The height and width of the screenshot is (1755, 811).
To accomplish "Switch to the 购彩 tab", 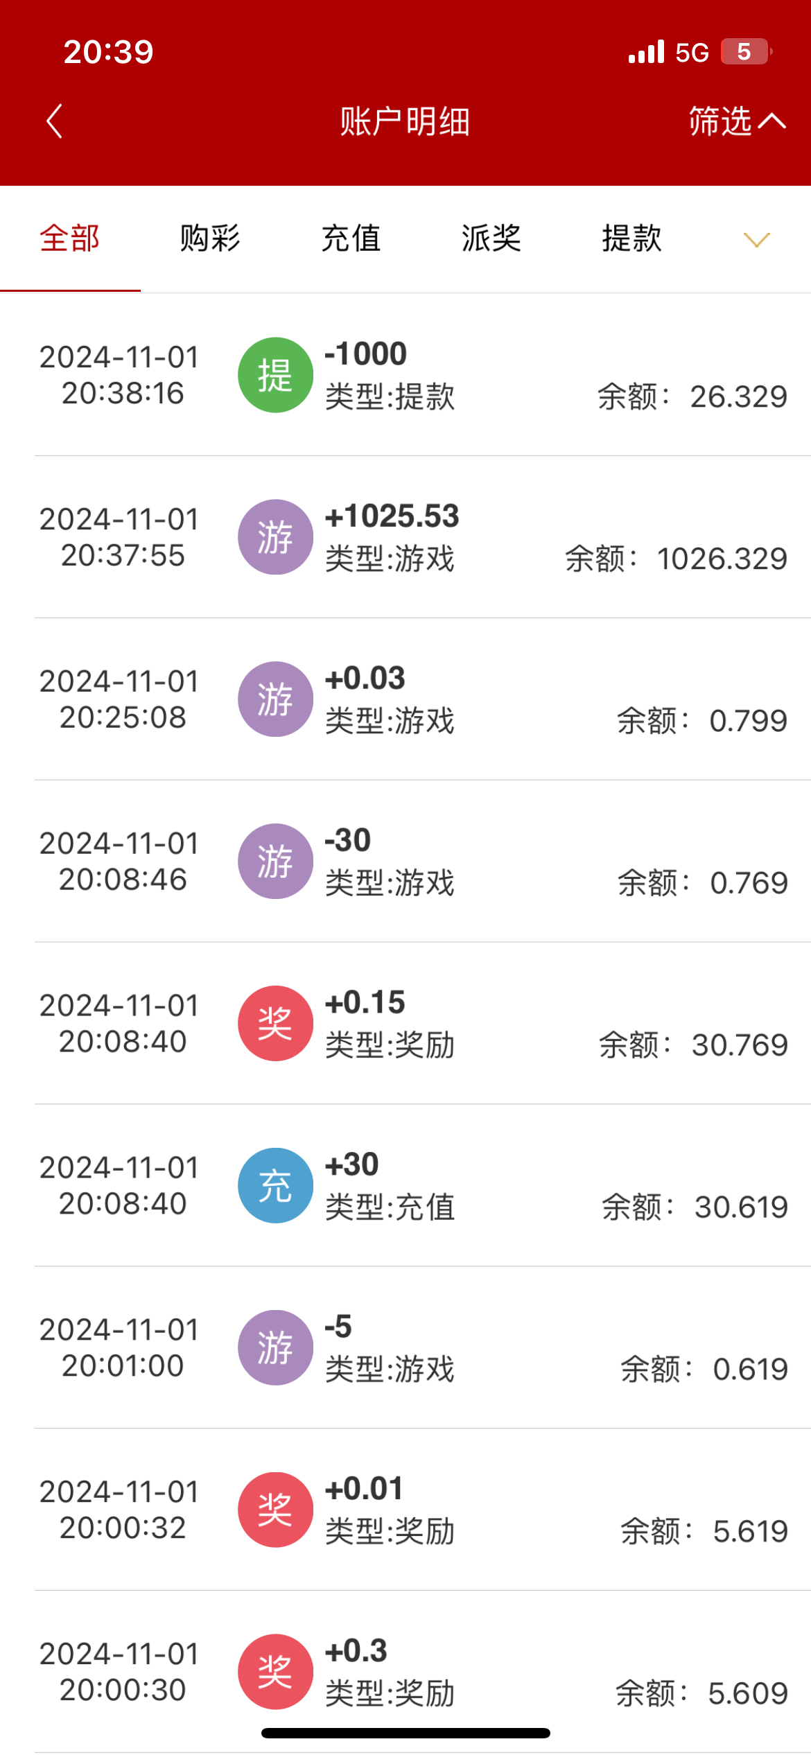I will click(210, 238).
